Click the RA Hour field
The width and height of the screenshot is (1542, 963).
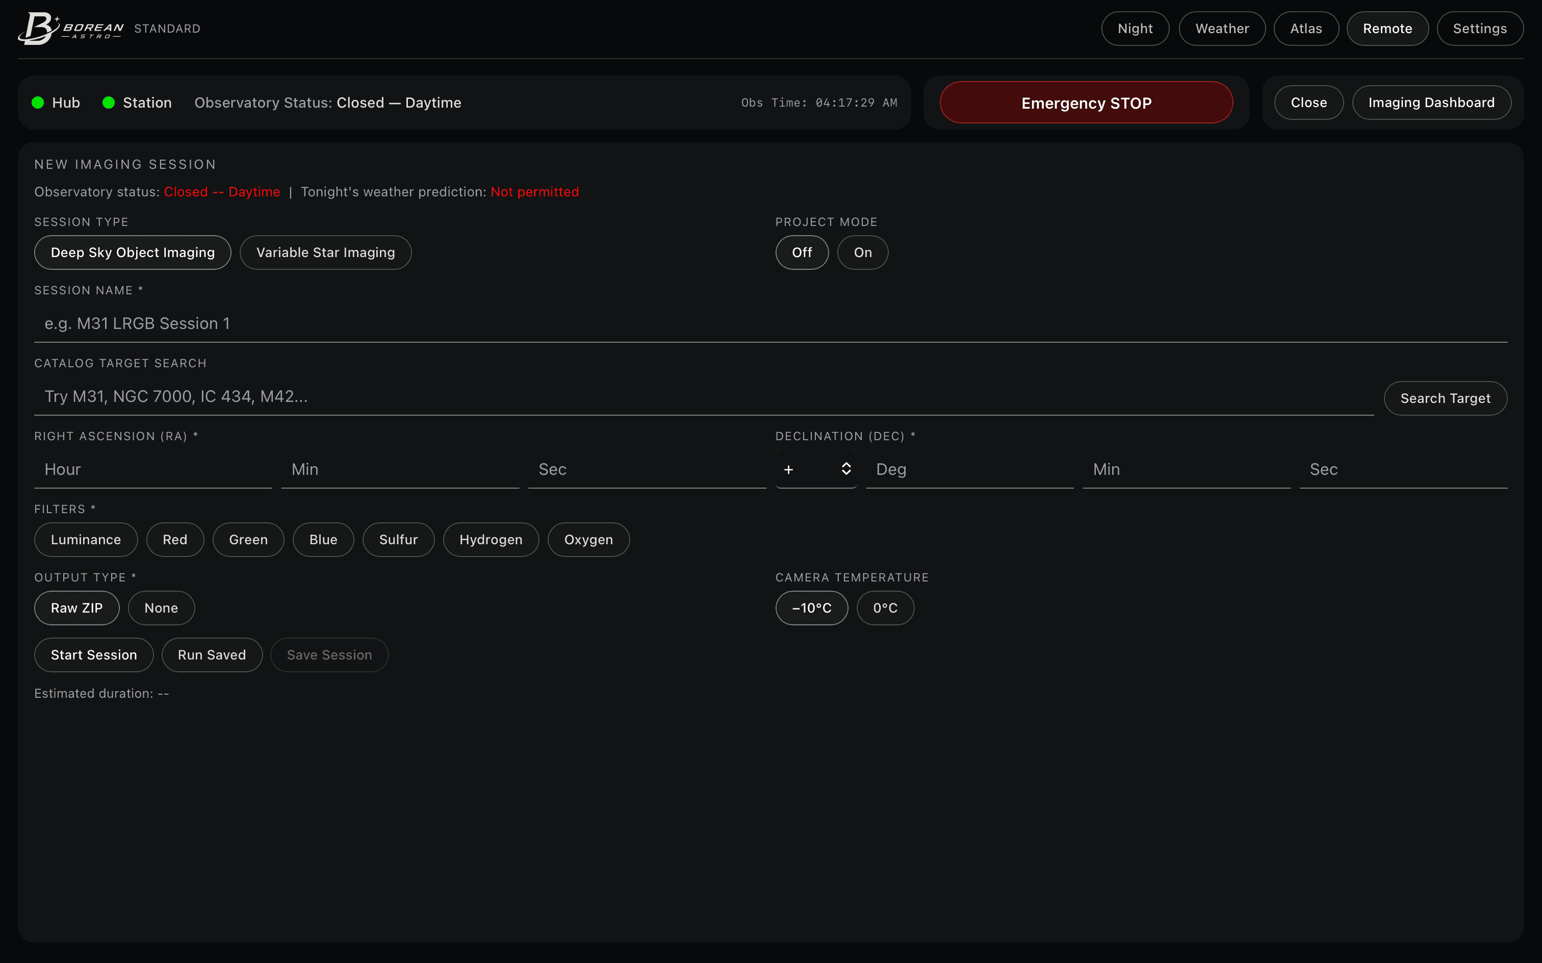(x=153, y=469)
